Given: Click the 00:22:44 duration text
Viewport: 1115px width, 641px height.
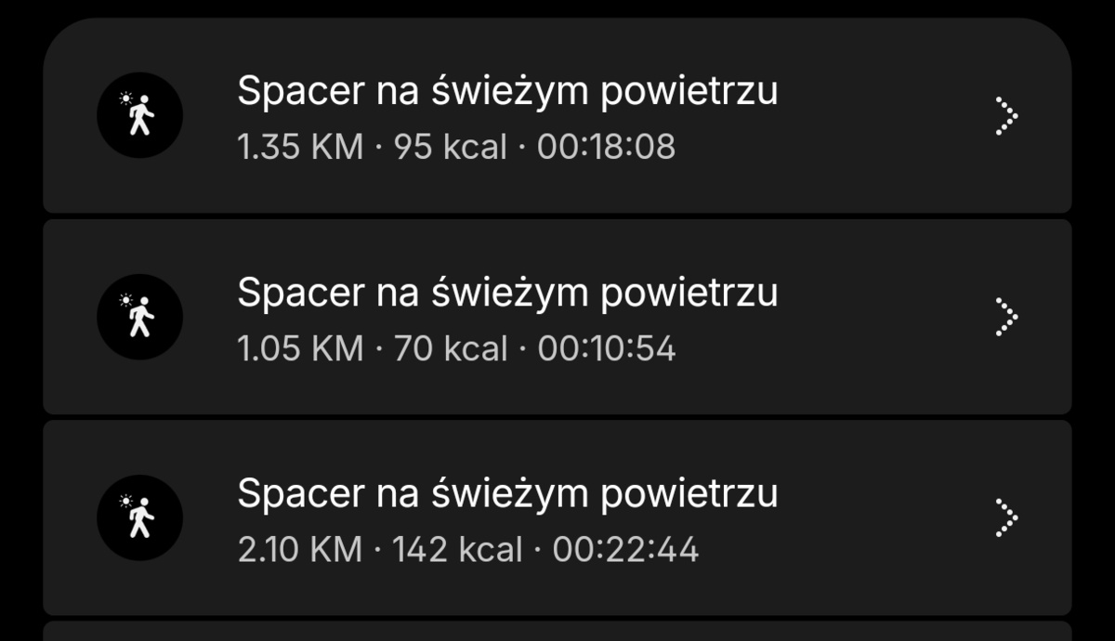Looking at the screenshot, I should [625, 549].
